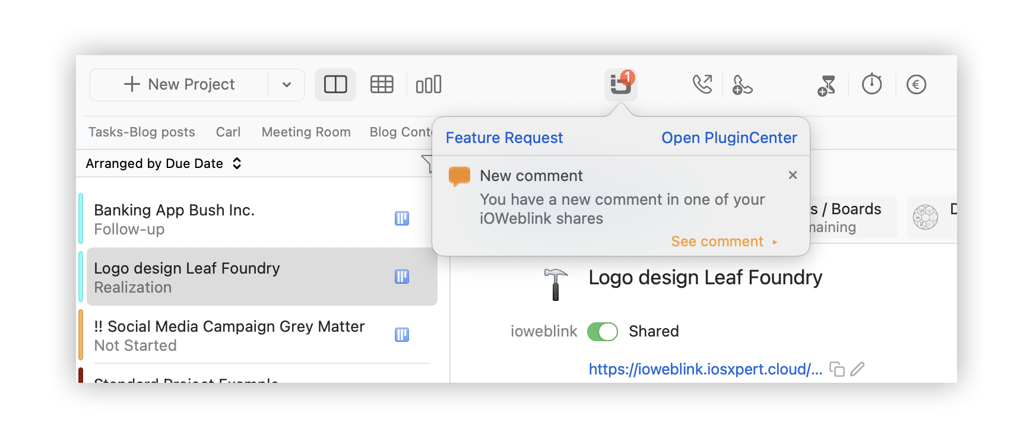Click the hammer project icon
This screenshot has height=438, width=1033.
click(556, 284)
